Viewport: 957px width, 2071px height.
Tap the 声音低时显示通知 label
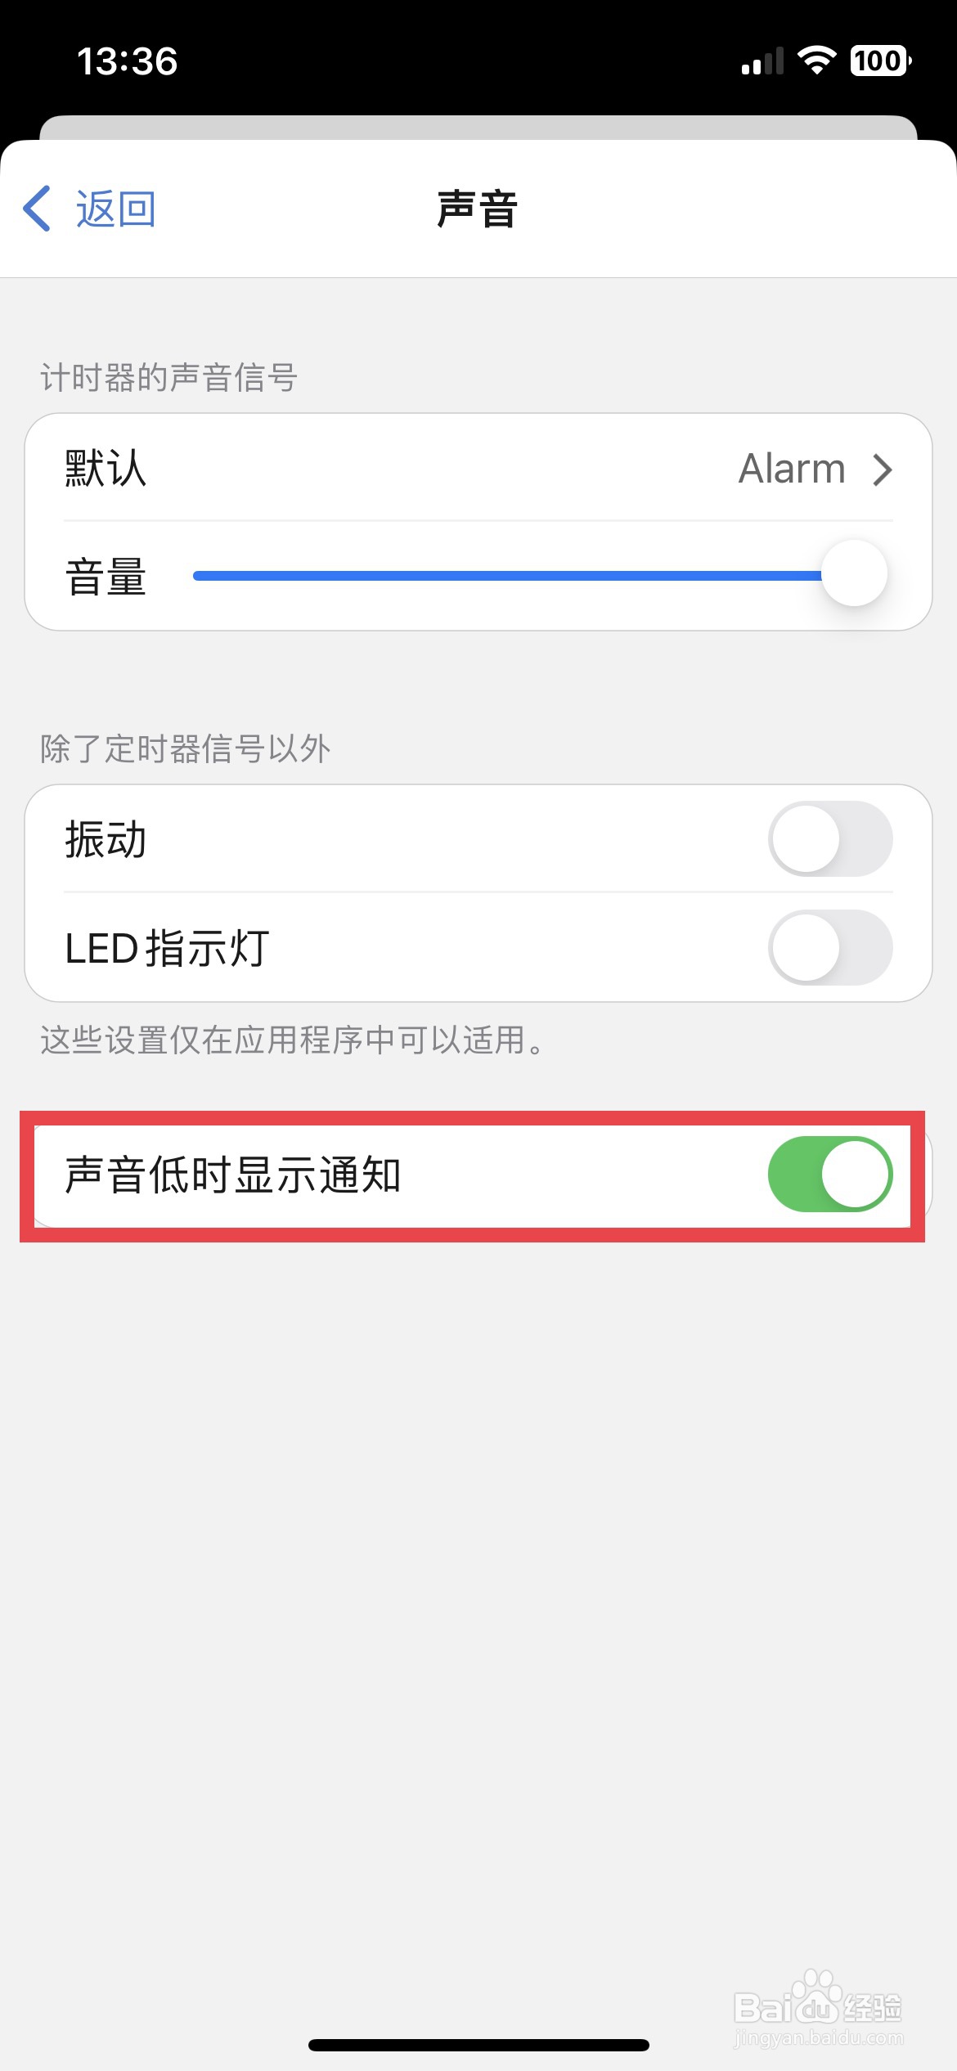[x=233, y=1175]
